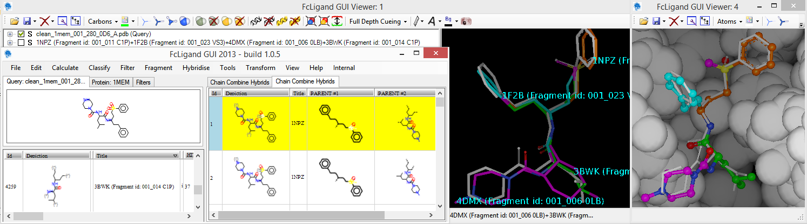Image resolution: width=807 pixels, height=224 pixels.
Task: Click the blue space-filling sphere style icon
Action: pos(185,22)
